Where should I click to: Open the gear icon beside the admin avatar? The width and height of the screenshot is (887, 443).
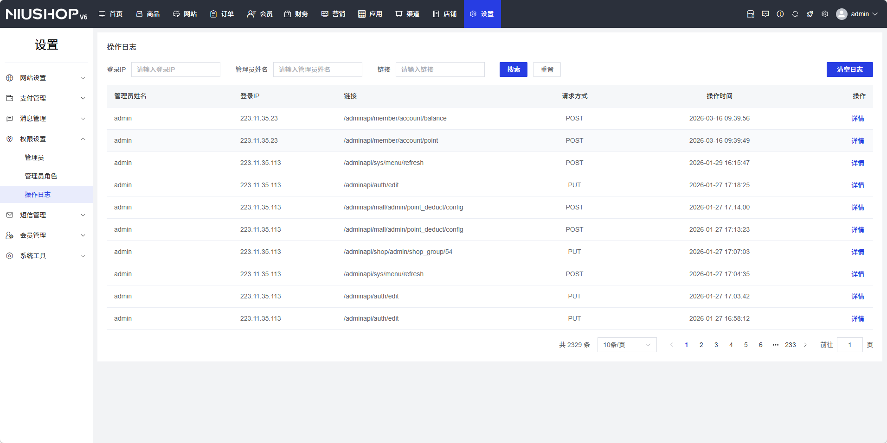coord(825,14)
